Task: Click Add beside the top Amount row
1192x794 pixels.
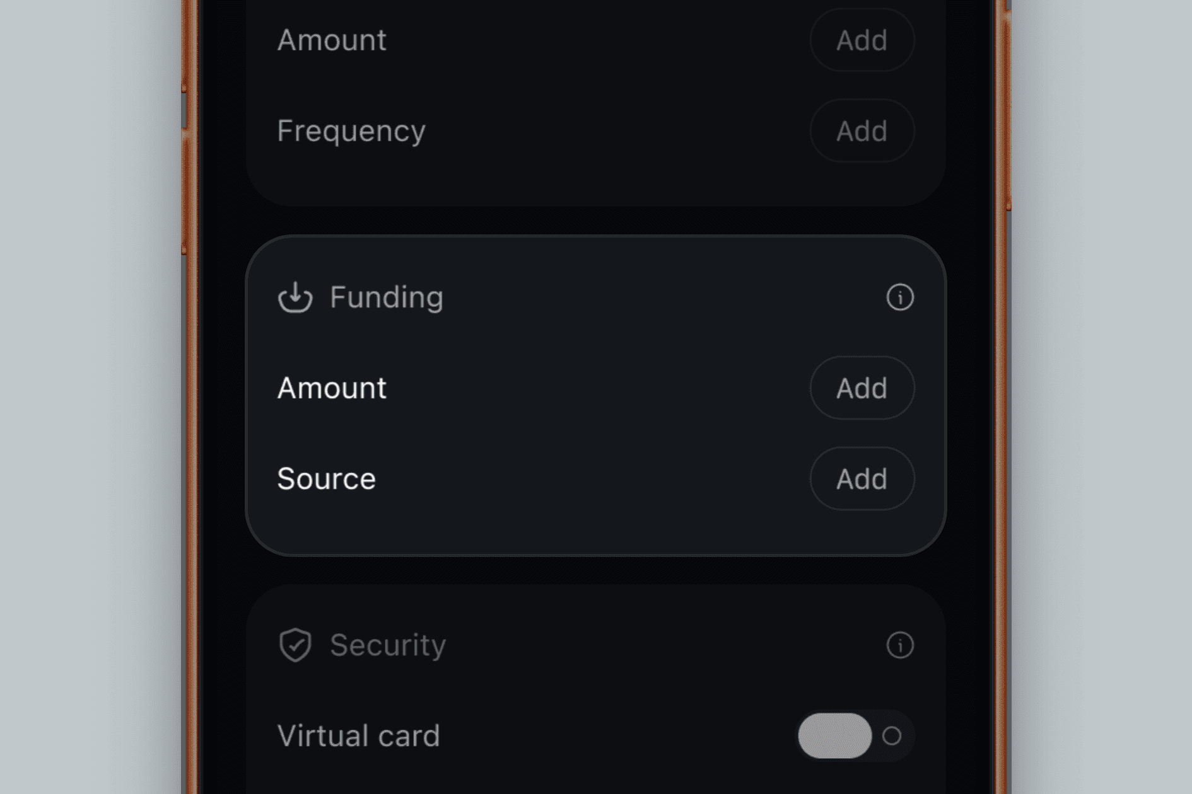Action: pos(862,40)
